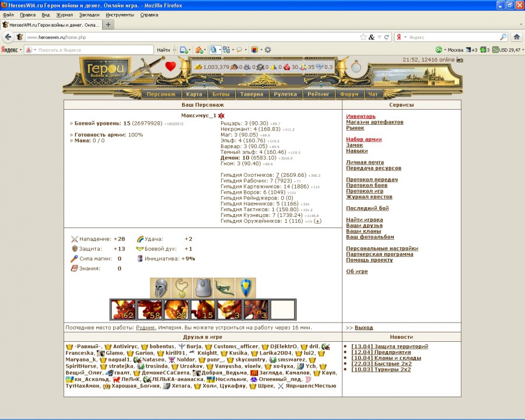The width and height of the screenshot is (525, 420).
Task: Click the ring icon in game header
Action: [356, 66]
